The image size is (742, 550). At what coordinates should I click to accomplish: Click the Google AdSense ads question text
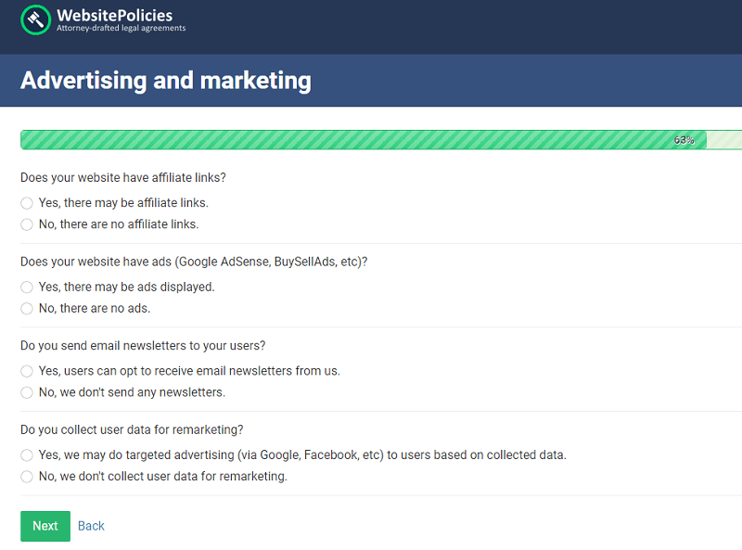(194, 262)
